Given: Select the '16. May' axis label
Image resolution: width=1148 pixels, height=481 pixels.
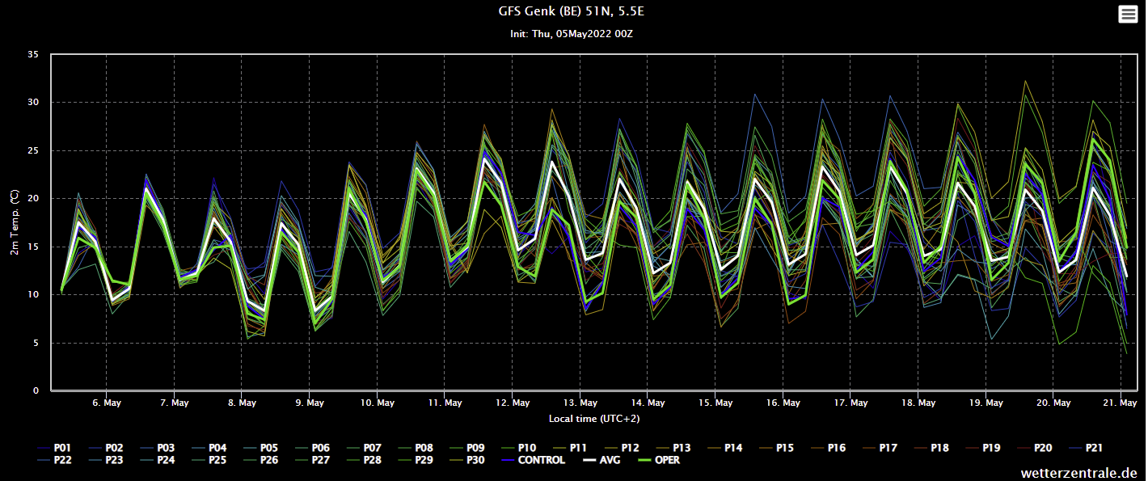Looking at the screenshot, I should click(x=783, y=403).
